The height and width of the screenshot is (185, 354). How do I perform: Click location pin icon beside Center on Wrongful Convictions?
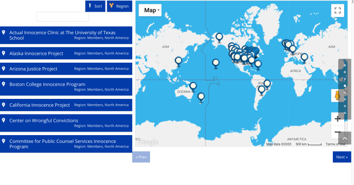pos(3,120)
